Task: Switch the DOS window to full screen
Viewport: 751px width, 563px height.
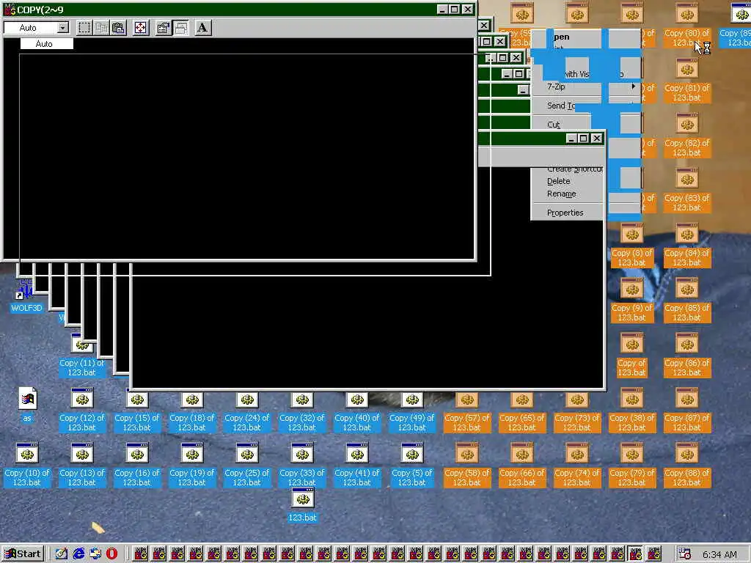Action: tap(140, 28)
